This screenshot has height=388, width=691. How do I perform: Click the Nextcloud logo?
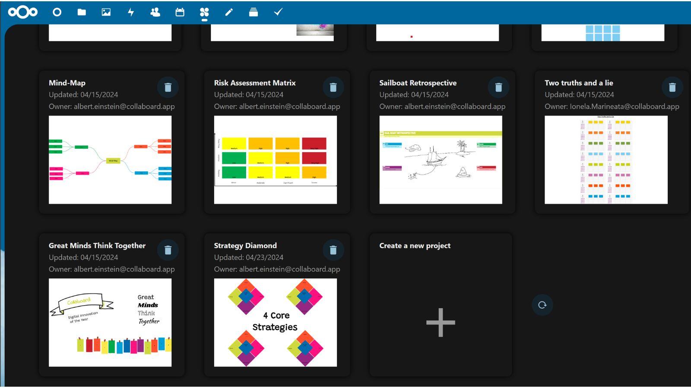pyautogui.click(x=21, y=13)
